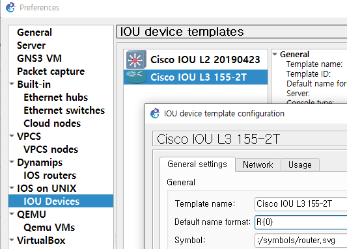The width and height of the screenshot is (347, 249).
Task: Switch to the General settings tab
Action: pyautogui.click(x=197, y=164)
